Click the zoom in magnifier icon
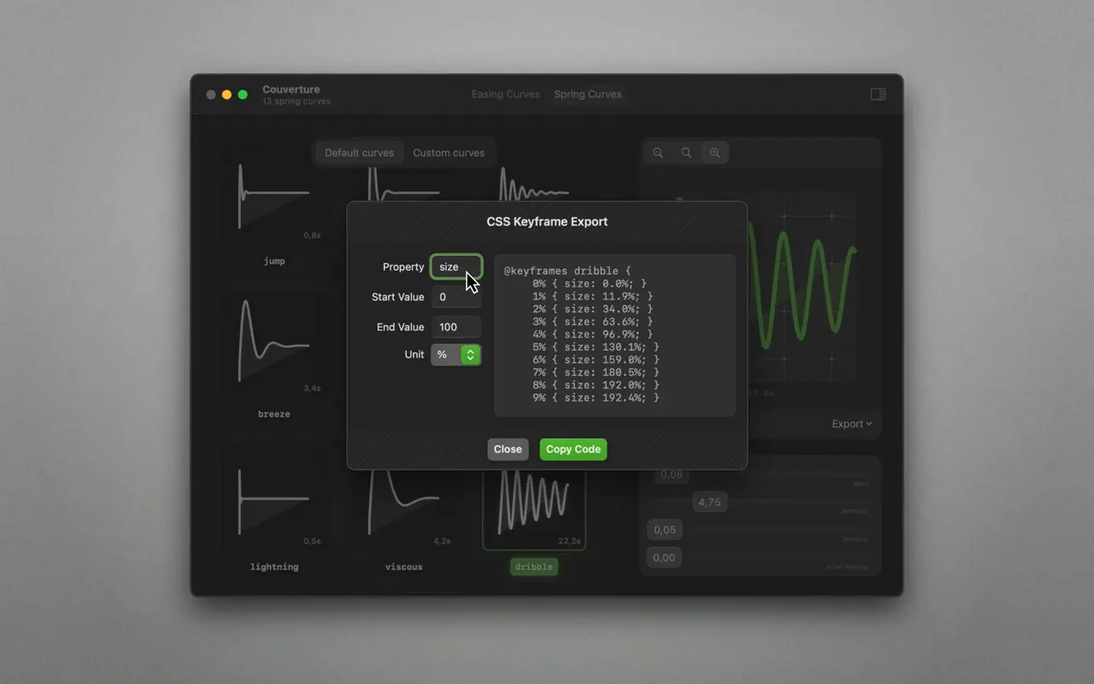 (x=715, y=153)
